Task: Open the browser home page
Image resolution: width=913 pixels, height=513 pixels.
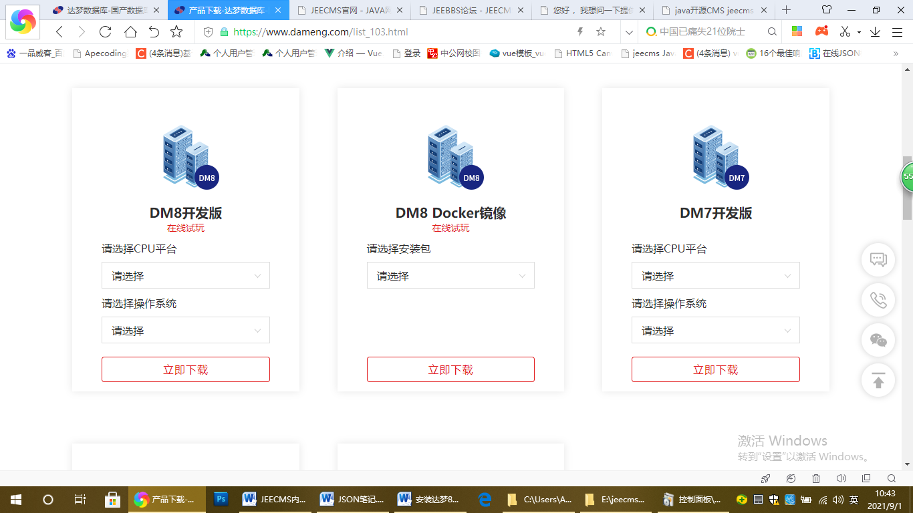Action: pyautogui.click(x=130, y=32)
